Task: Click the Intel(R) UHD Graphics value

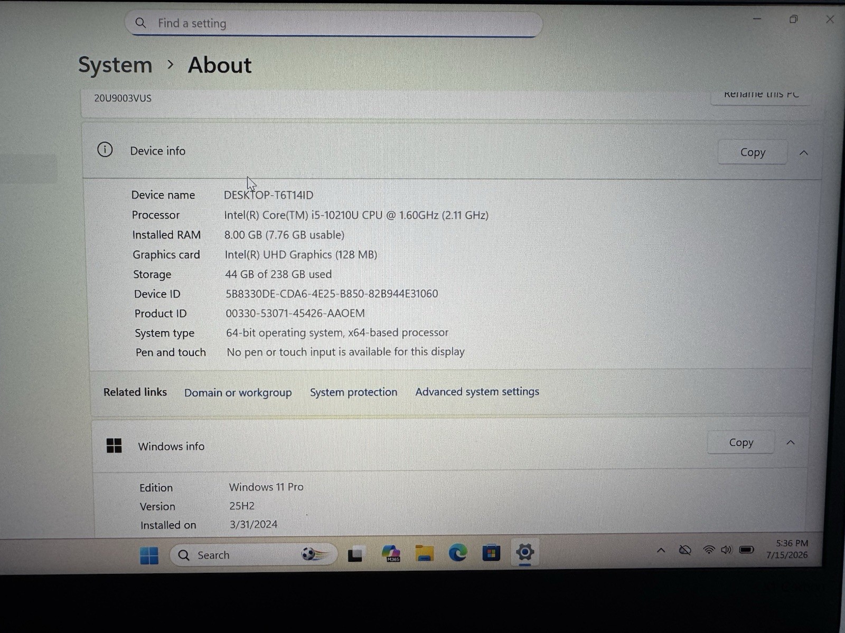Action: click(301, 255)
